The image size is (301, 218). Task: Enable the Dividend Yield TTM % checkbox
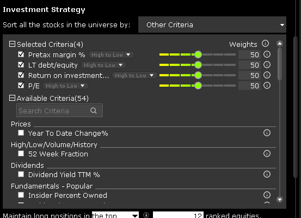(21, 174)
